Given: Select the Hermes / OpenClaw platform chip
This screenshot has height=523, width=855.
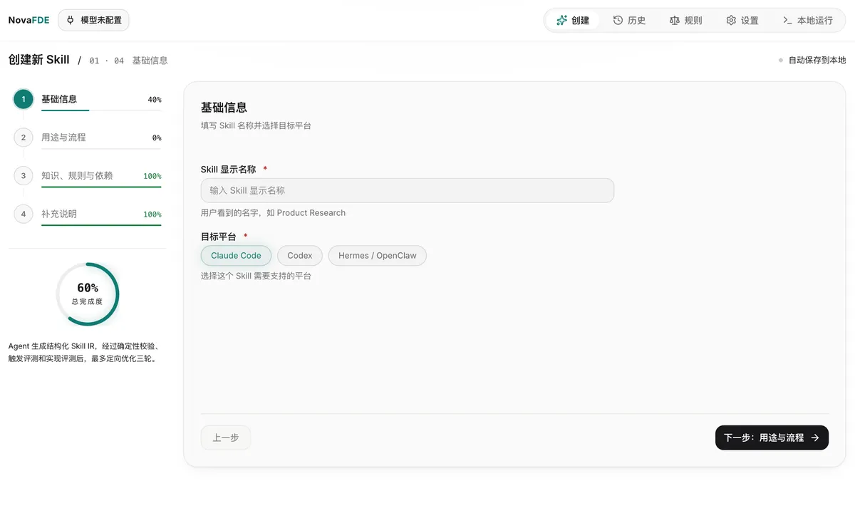Looking at the screenshot, I should pos(378,255).
